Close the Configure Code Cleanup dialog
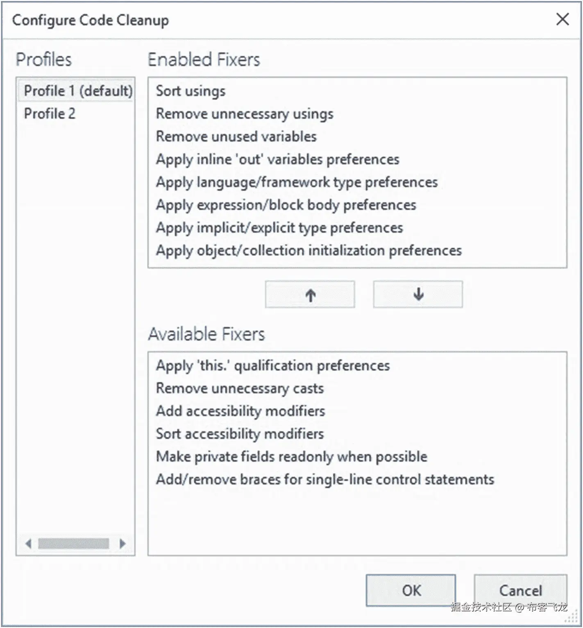583x628 pixels. pos(563,19)
